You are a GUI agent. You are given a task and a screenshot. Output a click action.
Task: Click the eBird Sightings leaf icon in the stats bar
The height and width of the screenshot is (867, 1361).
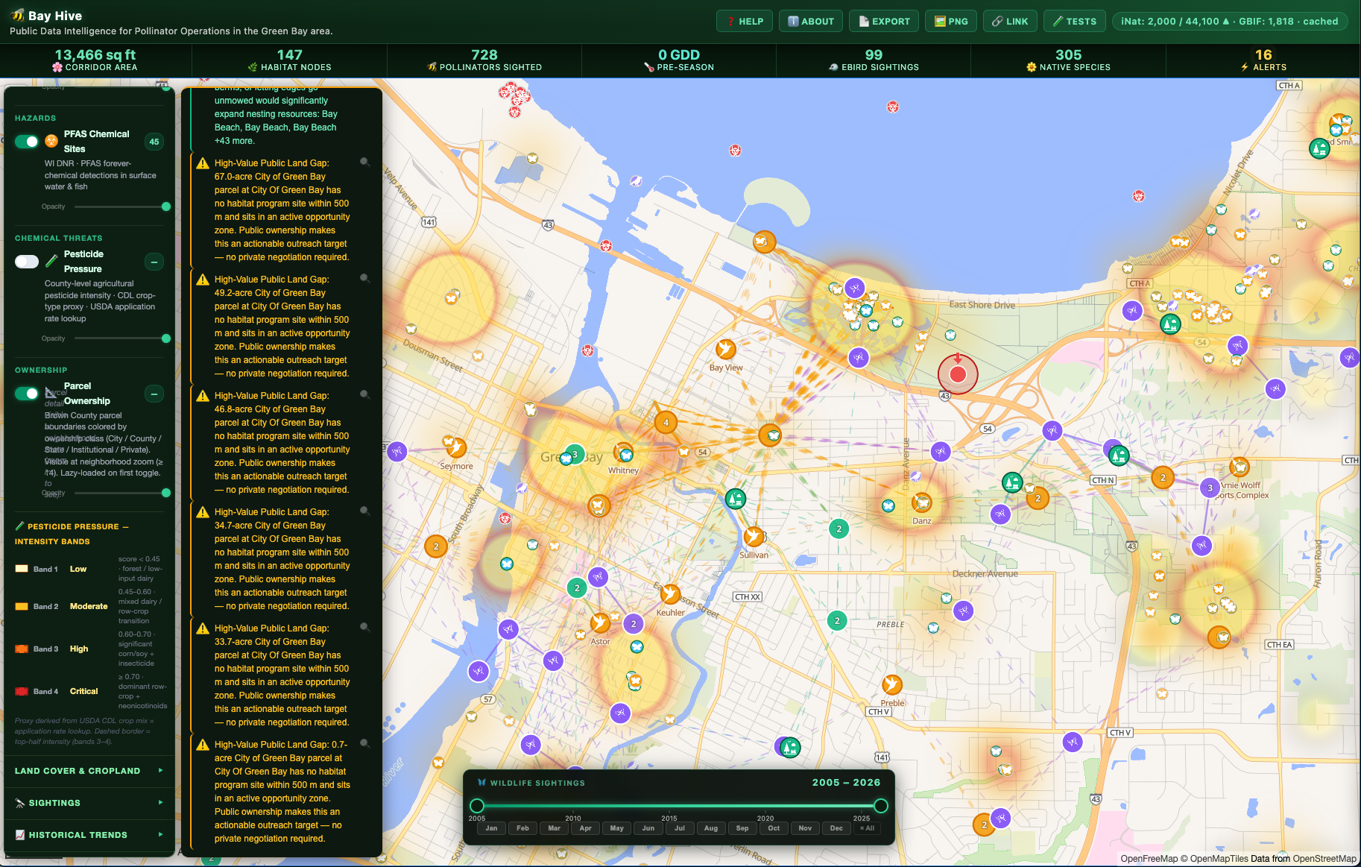pyautogui.click(x=833, y=67)
